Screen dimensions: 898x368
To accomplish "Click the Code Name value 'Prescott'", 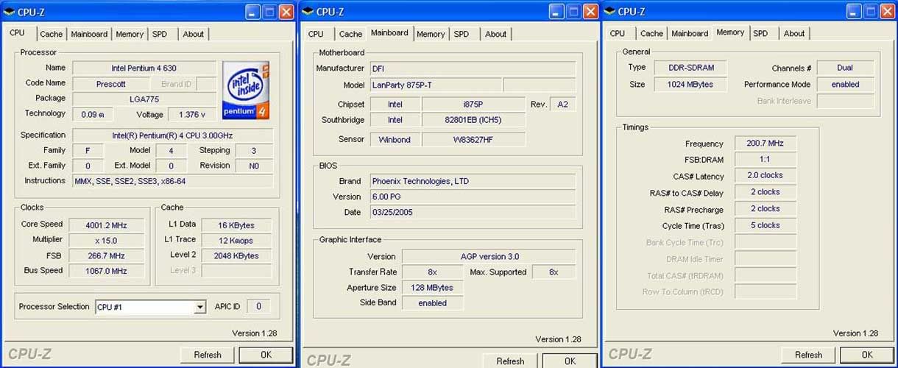I will [x=111, y=84].
